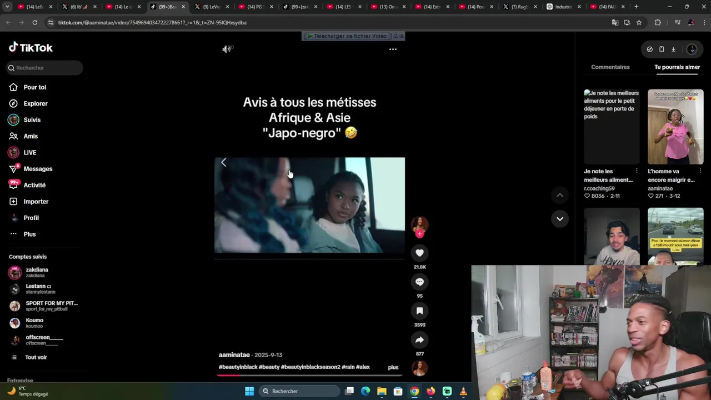This screenshot has height=400, width=711.
Task: Open the #rain hashtag
Action: 348,367
